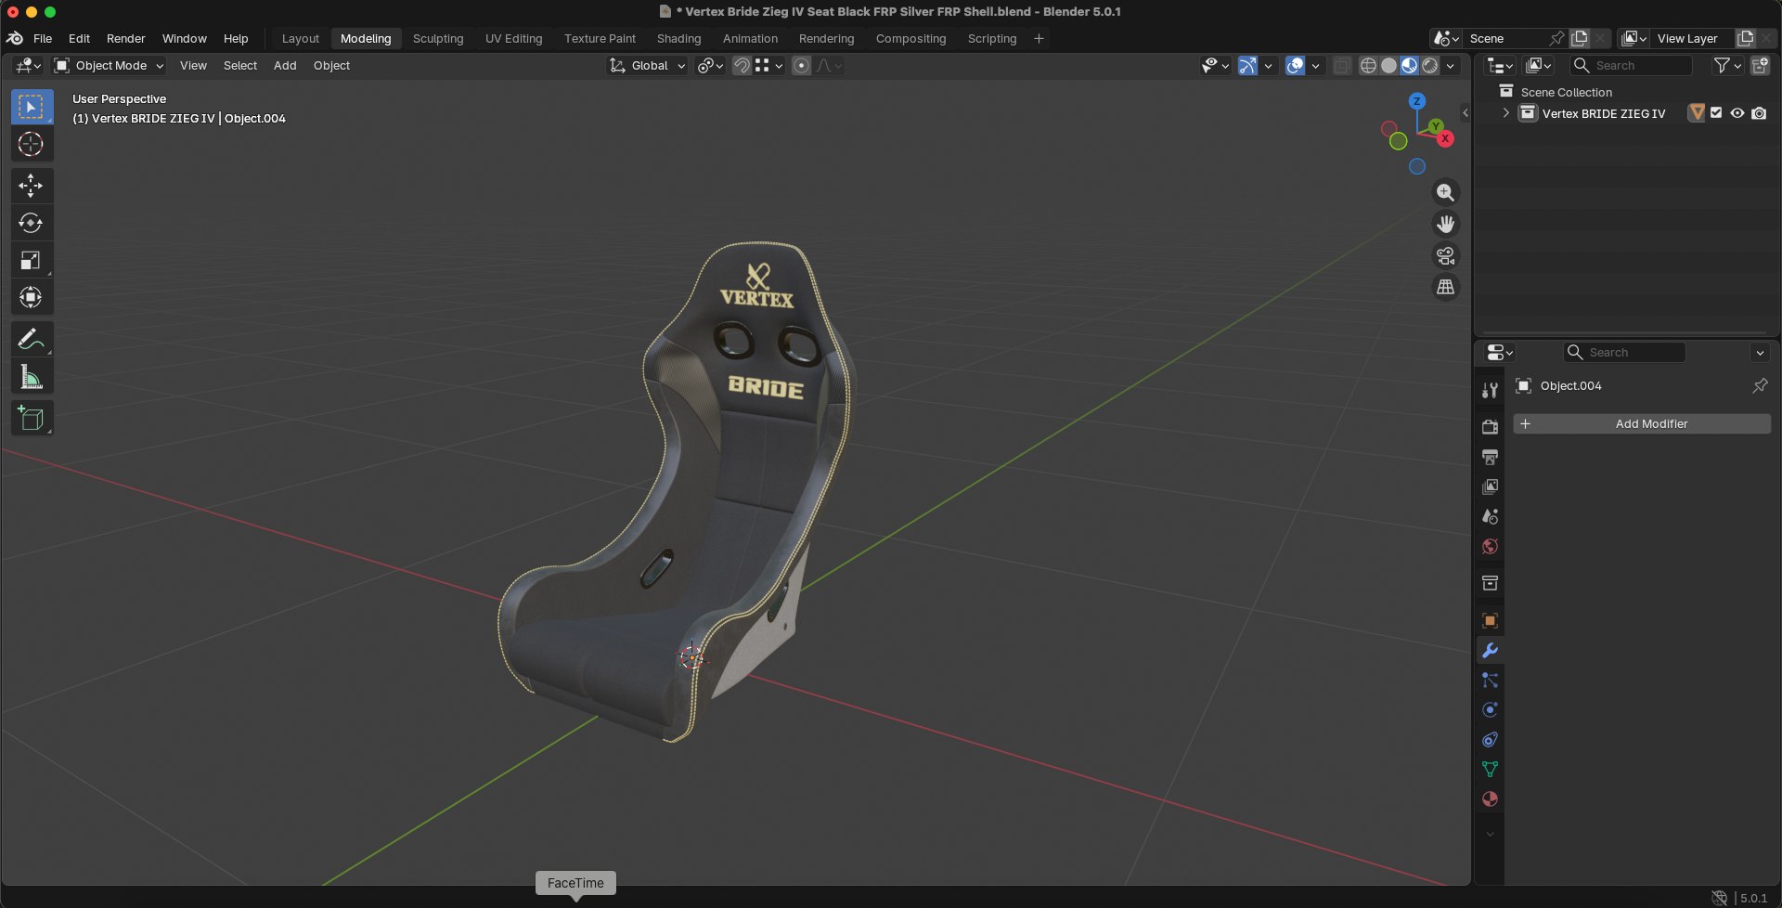Open the Render properties tab
The height and width of the screenshot is (908, 1782).
click(x=1490, y=427)
